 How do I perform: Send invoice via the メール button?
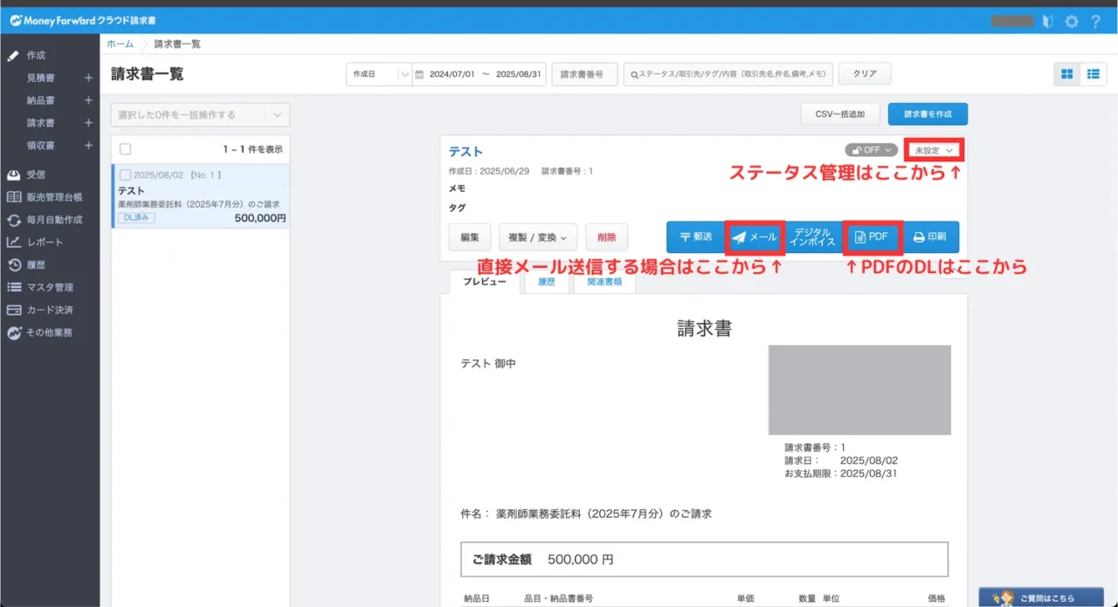755,237
